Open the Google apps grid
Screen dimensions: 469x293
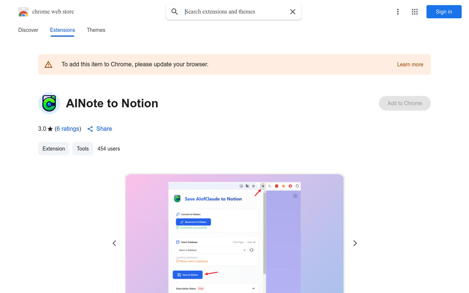point(415,12)
